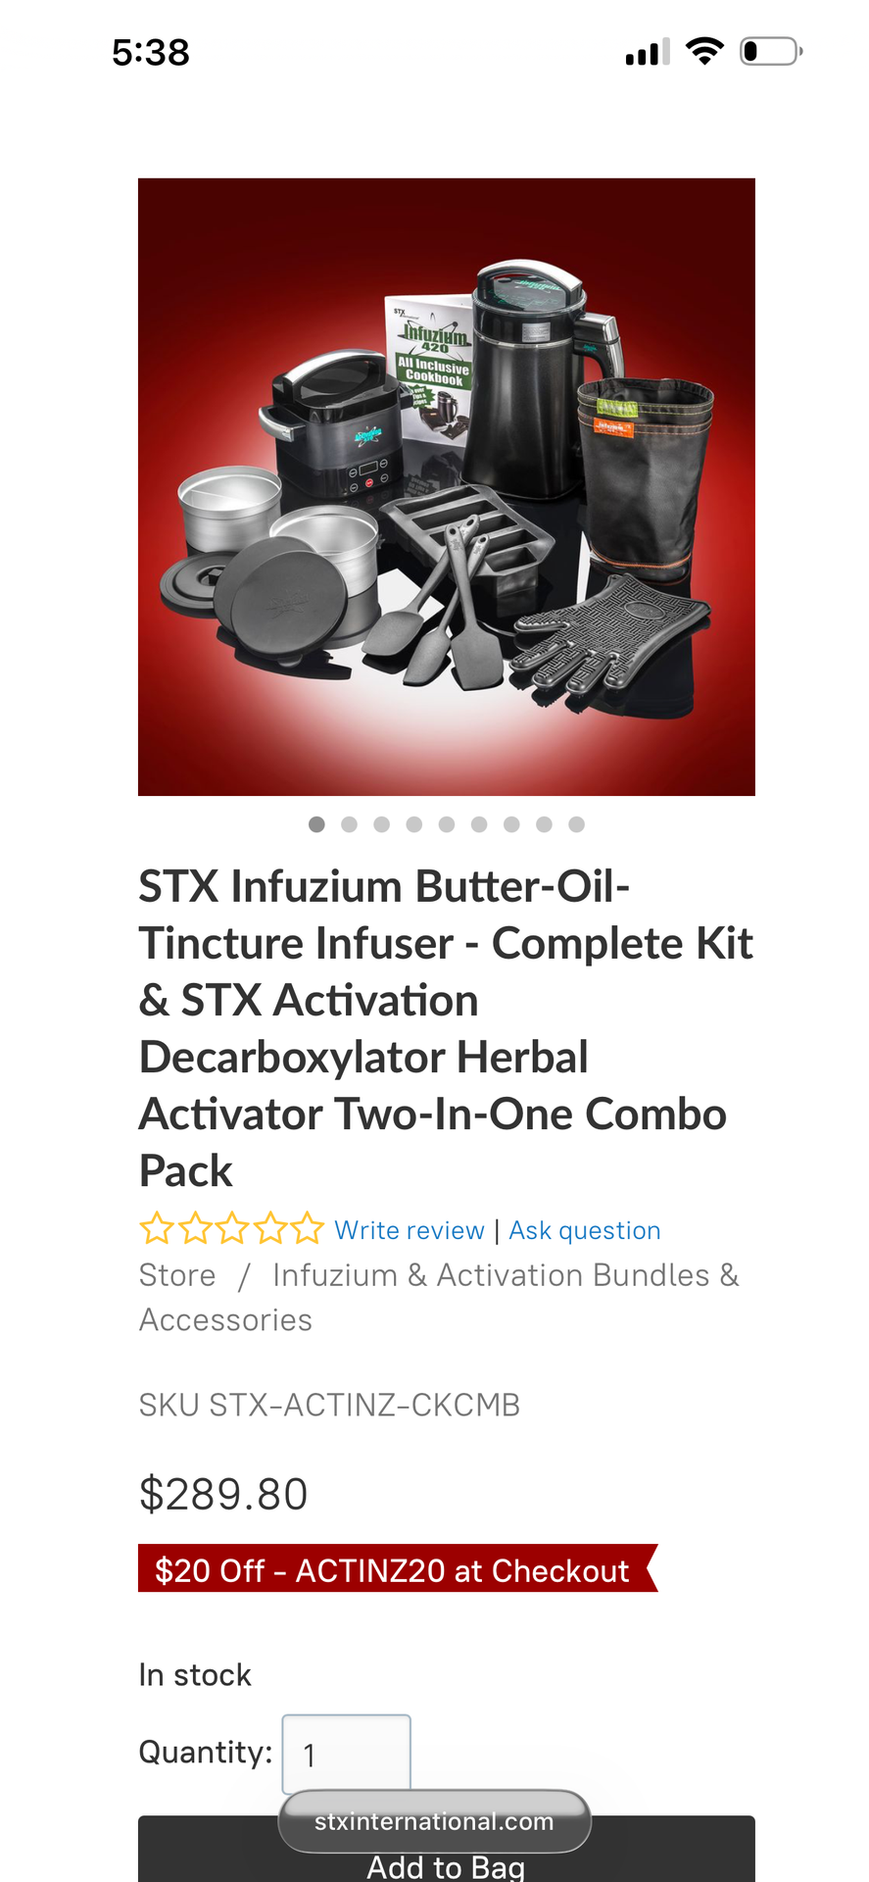
Task: Jump to the fifth carousel dot
Action: [447, 824]
